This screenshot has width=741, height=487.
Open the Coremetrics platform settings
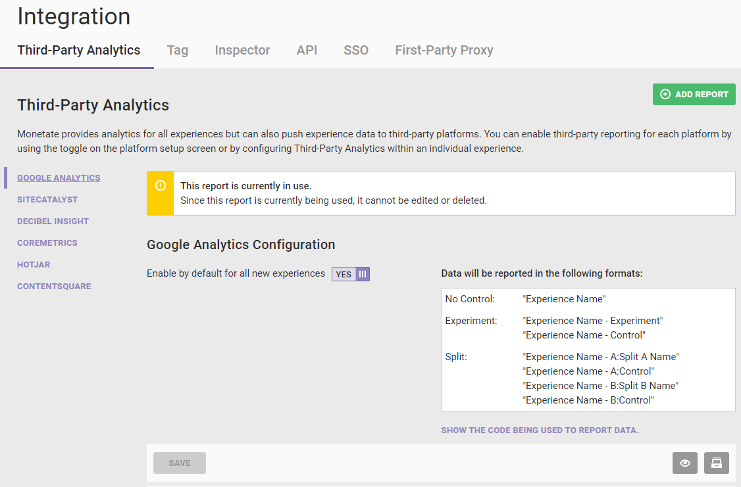(47, 243)
